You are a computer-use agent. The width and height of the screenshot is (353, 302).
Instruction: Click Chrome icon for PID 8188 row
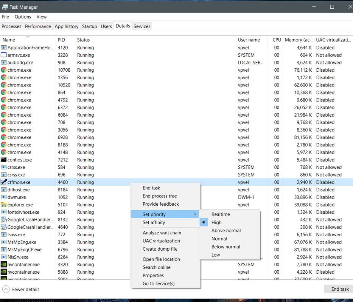4,145
